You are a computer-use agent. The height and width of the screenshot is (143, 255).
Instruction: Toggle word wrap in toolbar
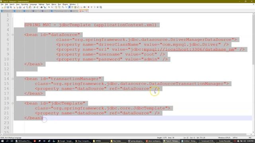coord(63,7)
